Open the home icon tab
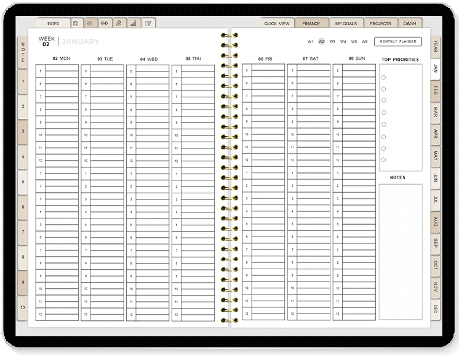Screen dimensions: 459x356 76,23
